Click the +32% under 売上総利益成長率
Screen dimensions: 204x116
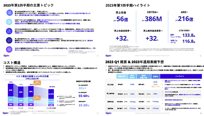[x=152, y=38]
